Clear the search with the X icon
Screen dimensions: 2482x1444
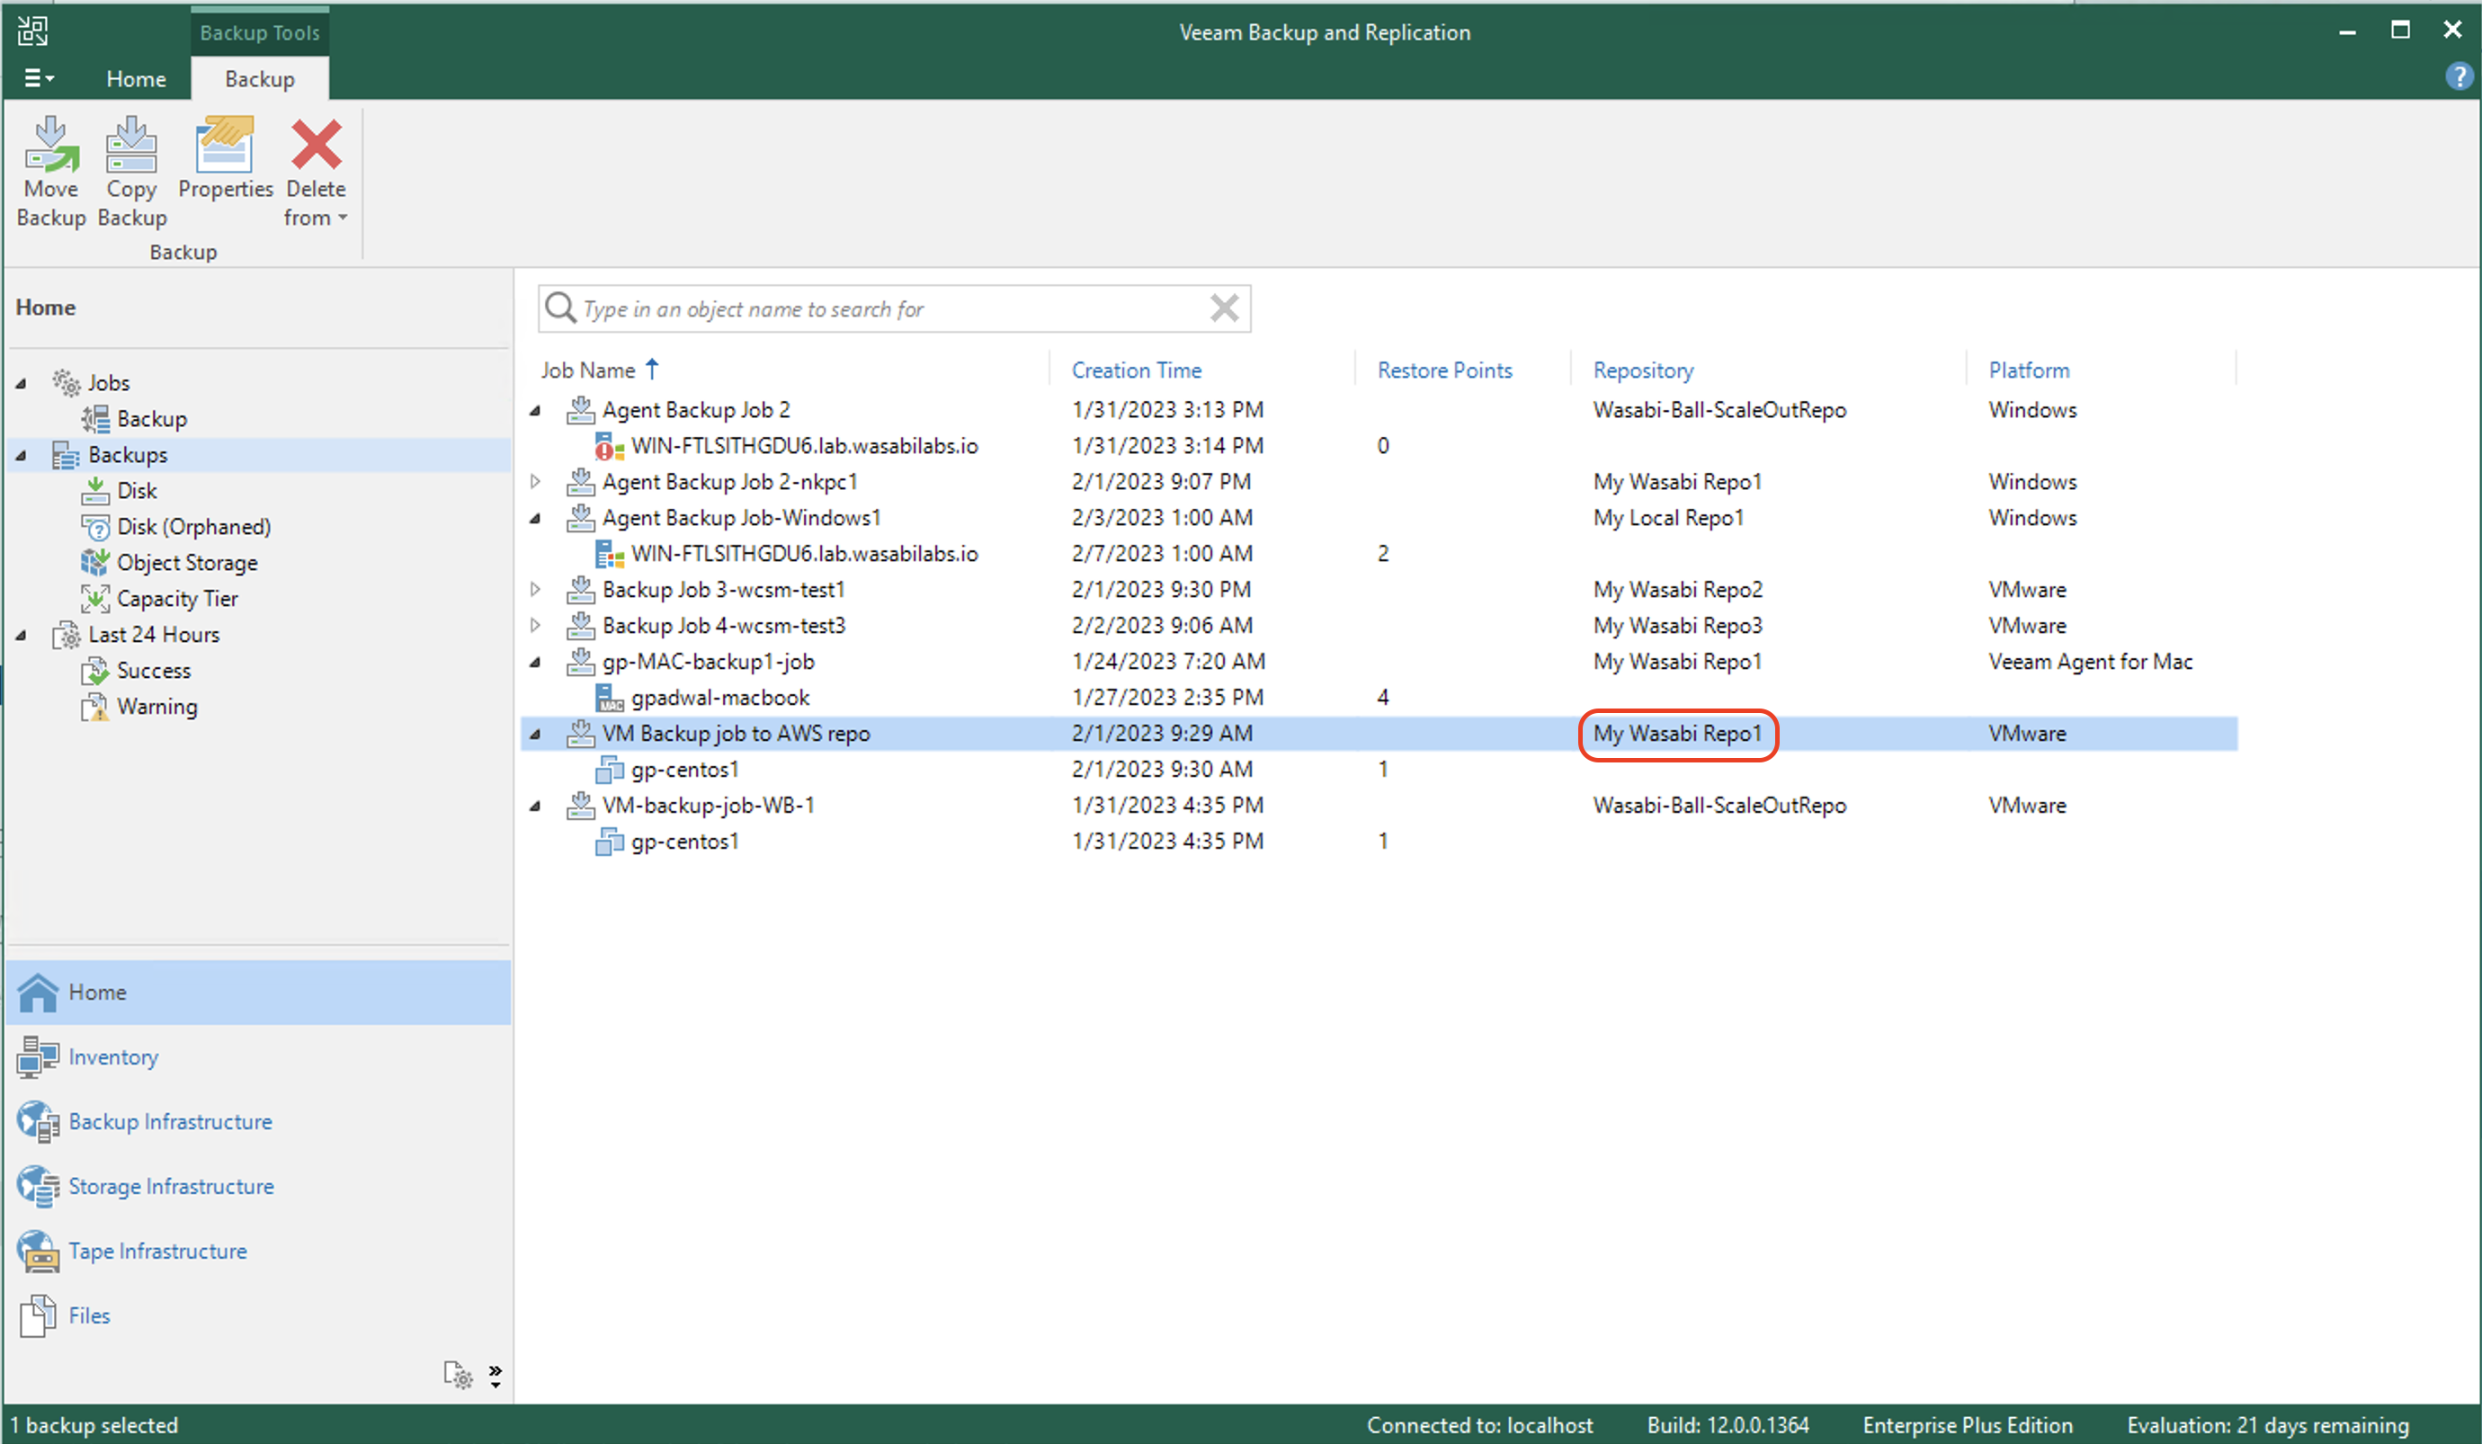click(1224, 308)
